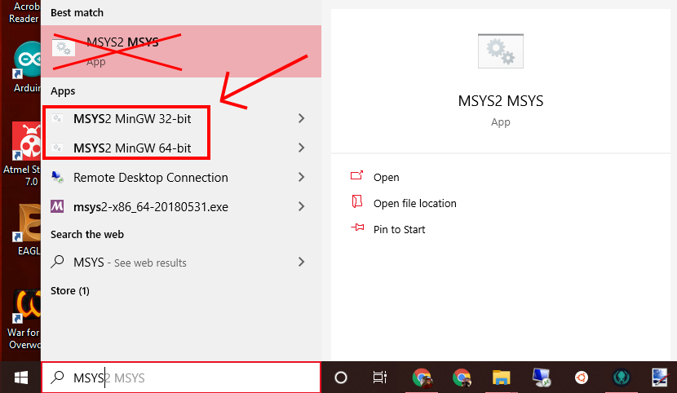The height and width of the screenshot is (393, 677).
Task: Click Open in the preview pane
Action: pyautogui.click(x=386, y=177)
